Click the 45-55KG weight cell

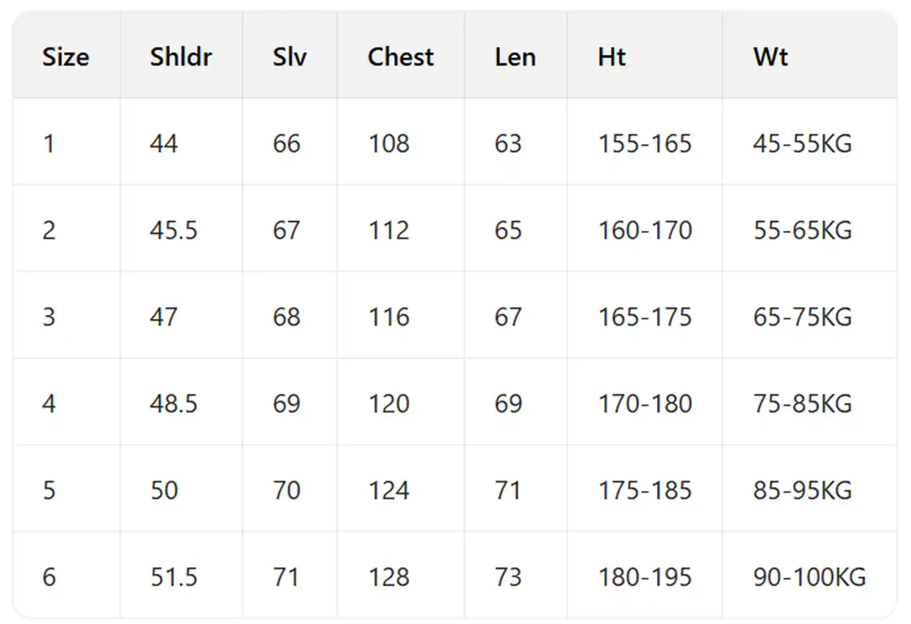pyautogui.click(x=802, y=144)
